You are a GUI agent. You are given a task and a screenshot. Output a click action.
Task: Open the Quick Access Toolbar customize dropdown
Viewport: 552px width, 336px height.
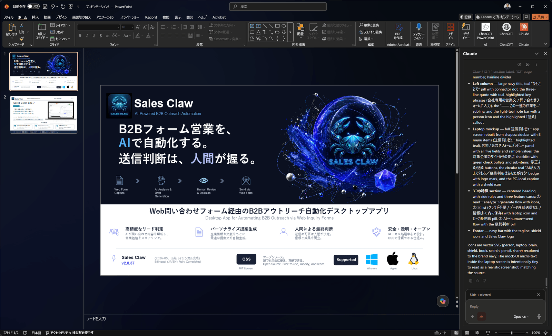[x=78, y=7]
